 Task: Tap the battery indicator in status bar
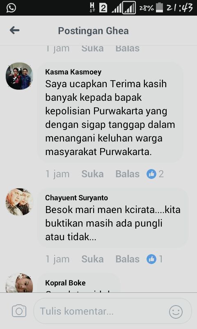point(159,7)
